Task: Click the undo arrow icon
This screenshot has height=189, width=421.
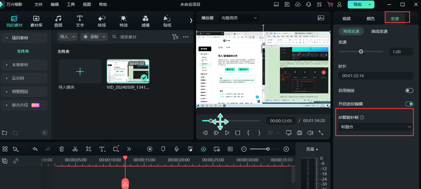Action: pos(35,149)
